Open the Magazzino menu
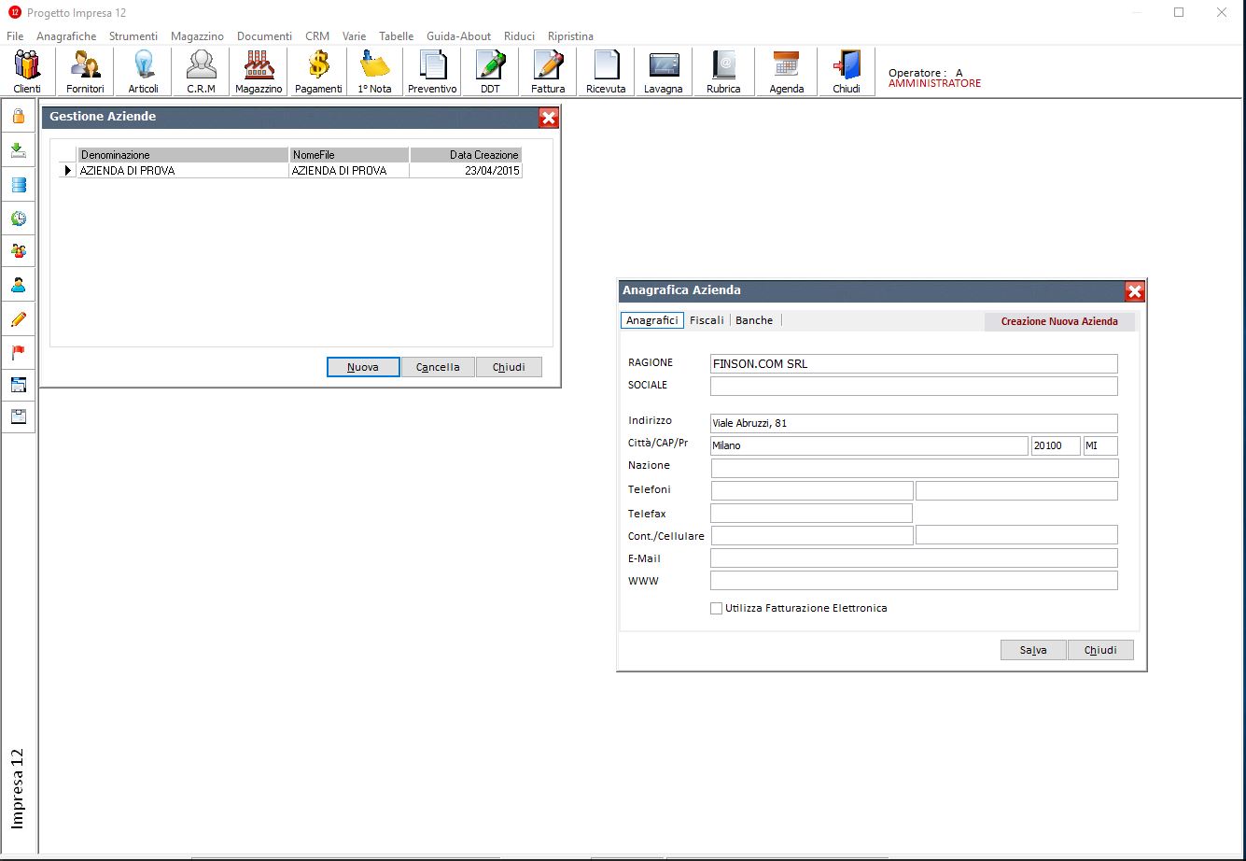Viewport: 1246px width, 861px height. tap(197, 36)
